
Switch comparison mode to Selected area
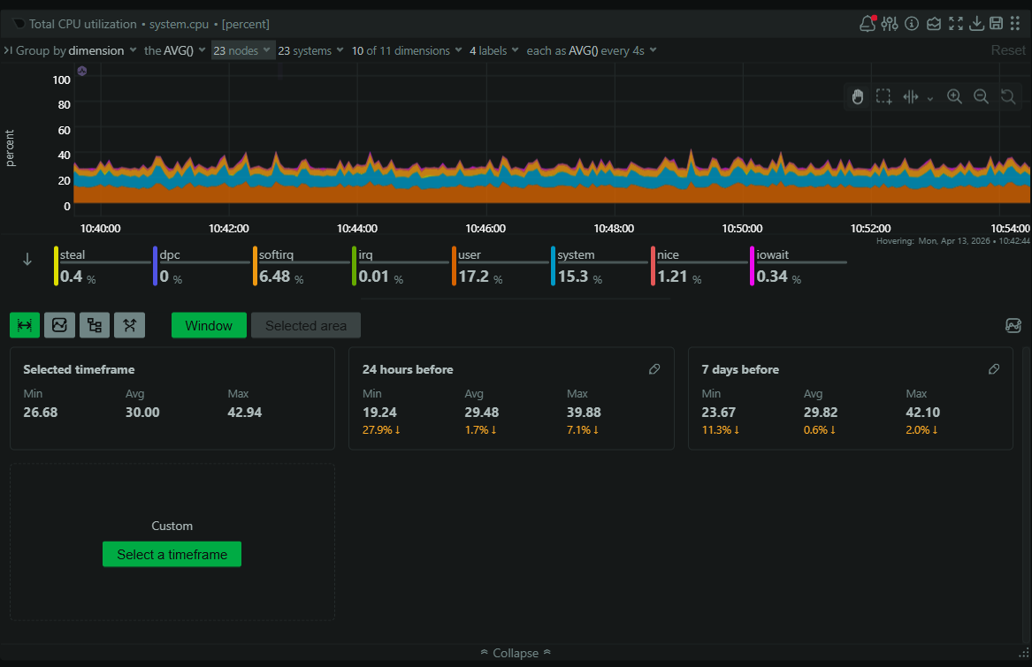305,325
